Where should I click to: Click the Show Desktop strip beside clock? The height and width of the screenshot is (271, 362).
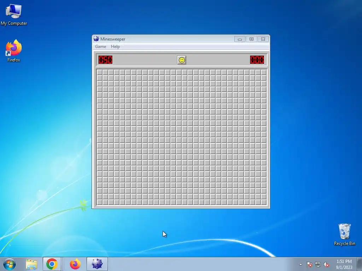[x=360, y=264]
